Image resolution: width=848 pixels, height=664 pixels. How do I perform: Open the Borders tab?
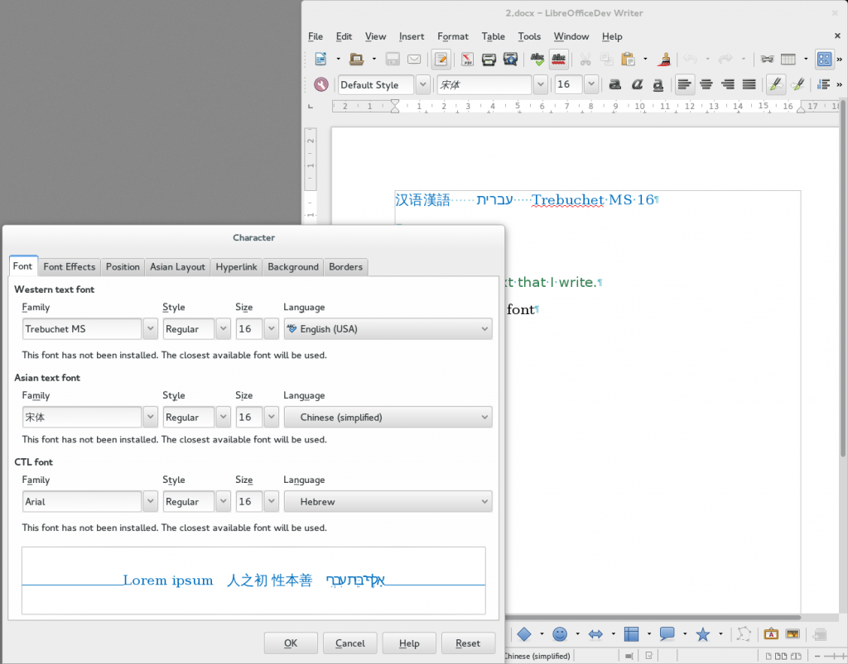tap(345, 267)
